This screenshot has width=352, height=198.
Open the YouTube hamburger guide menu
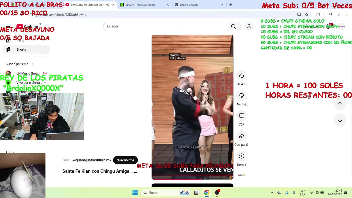click(8, 26)
